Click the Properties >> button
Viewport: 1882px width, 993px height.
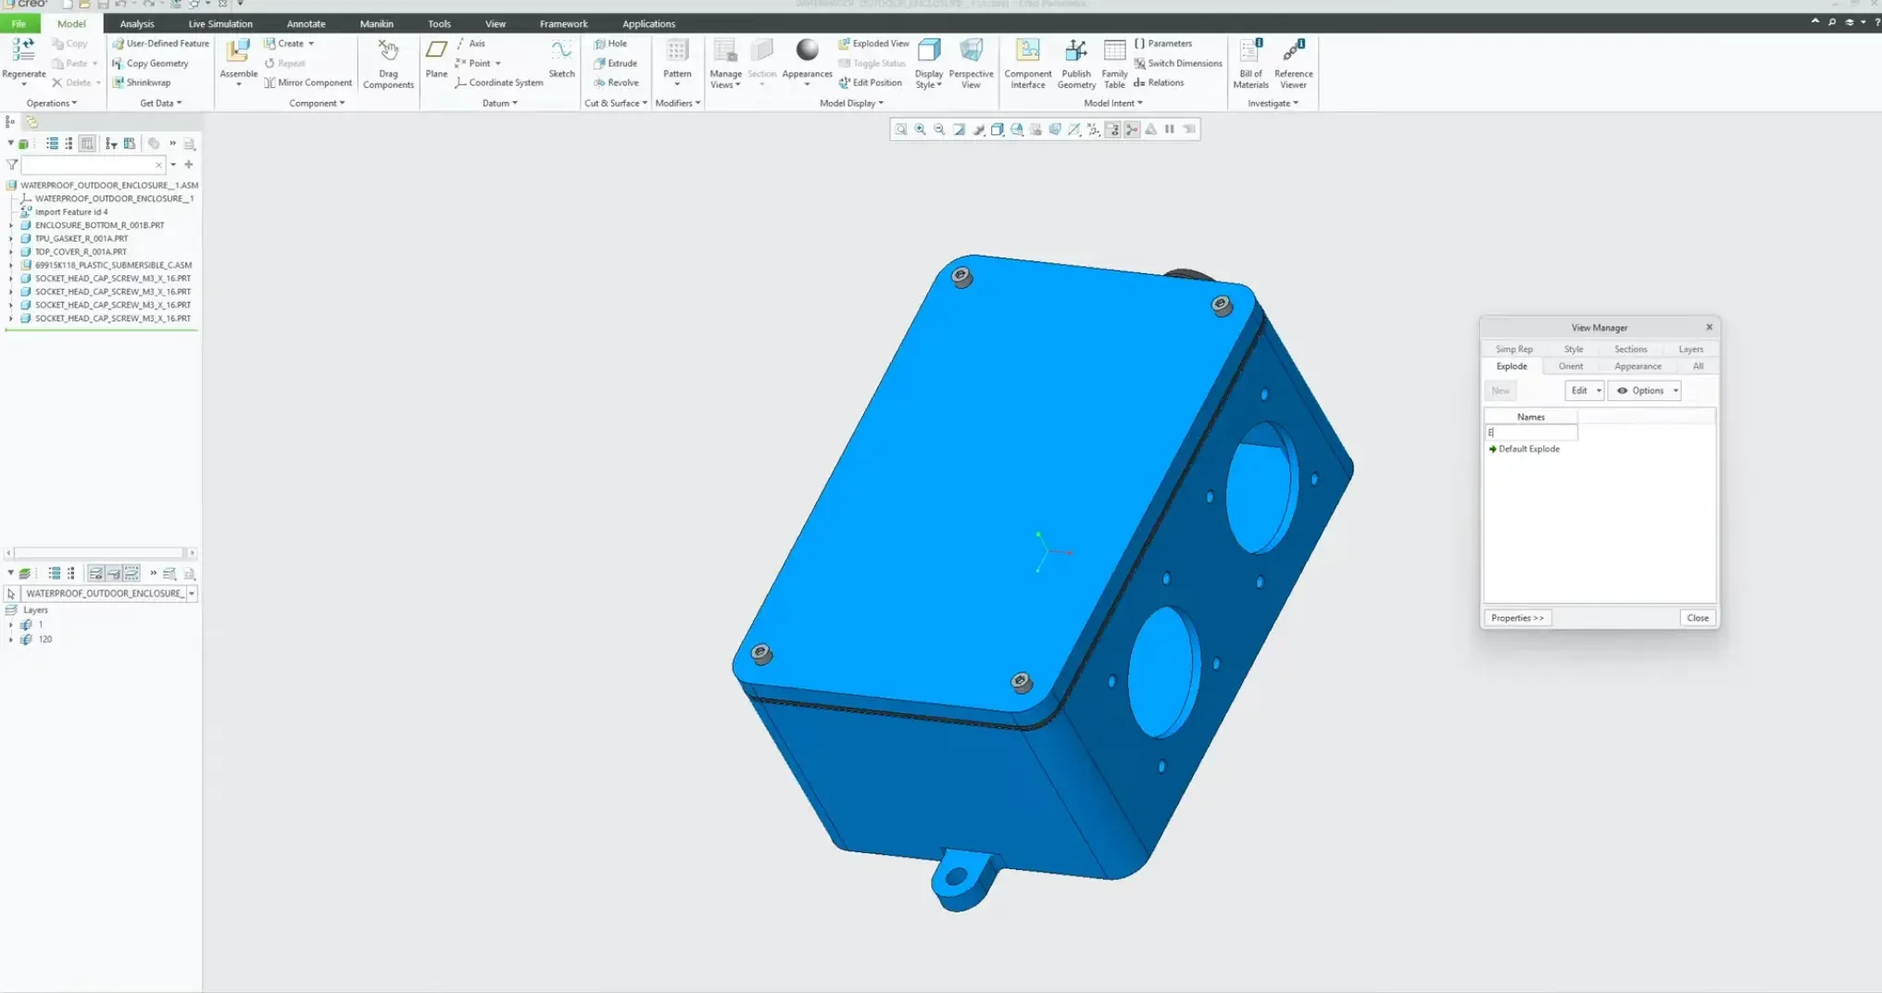point(1517,618)
